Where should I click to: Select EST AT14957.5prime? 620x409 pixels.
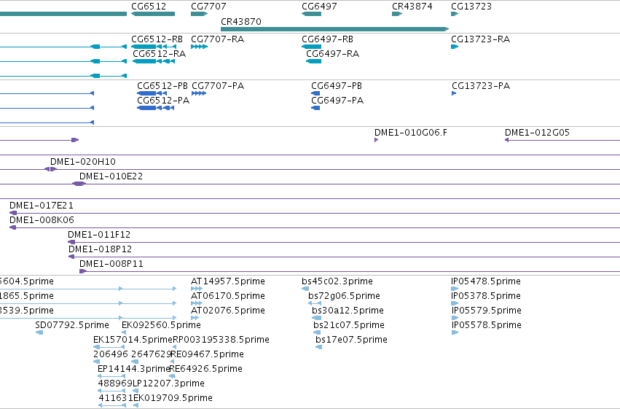tap(197, 289)
